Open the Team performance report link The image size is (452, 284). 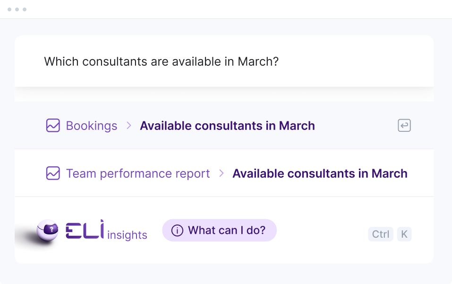click(138, 173)
